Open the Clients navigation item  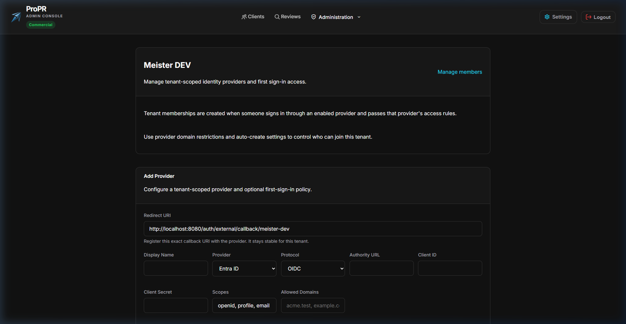pyautogui.click(x=253, y=17)
